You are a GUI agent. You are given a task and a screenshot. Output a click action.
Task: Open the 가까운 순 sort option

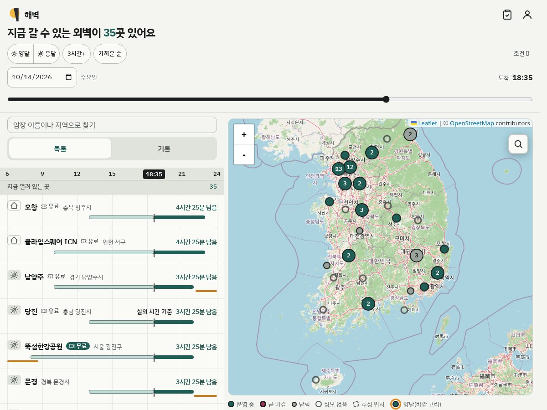click(110, 54)
